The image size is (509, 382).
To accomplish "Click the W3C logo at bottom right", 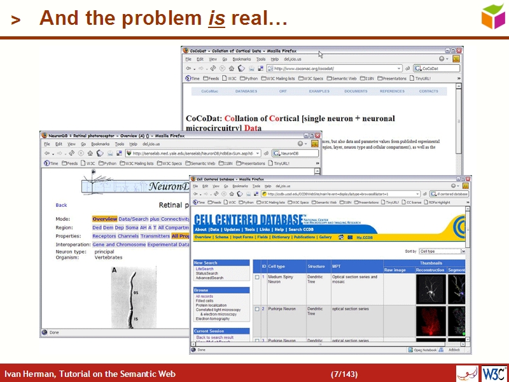I will (x=496, y=372).
